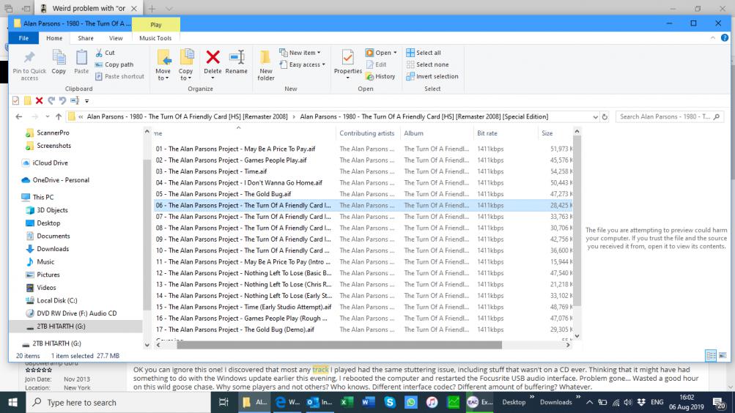Viewport: 735px width, 413px height.
Task: Click Select none in the ribbon
Action: (432, 64)
